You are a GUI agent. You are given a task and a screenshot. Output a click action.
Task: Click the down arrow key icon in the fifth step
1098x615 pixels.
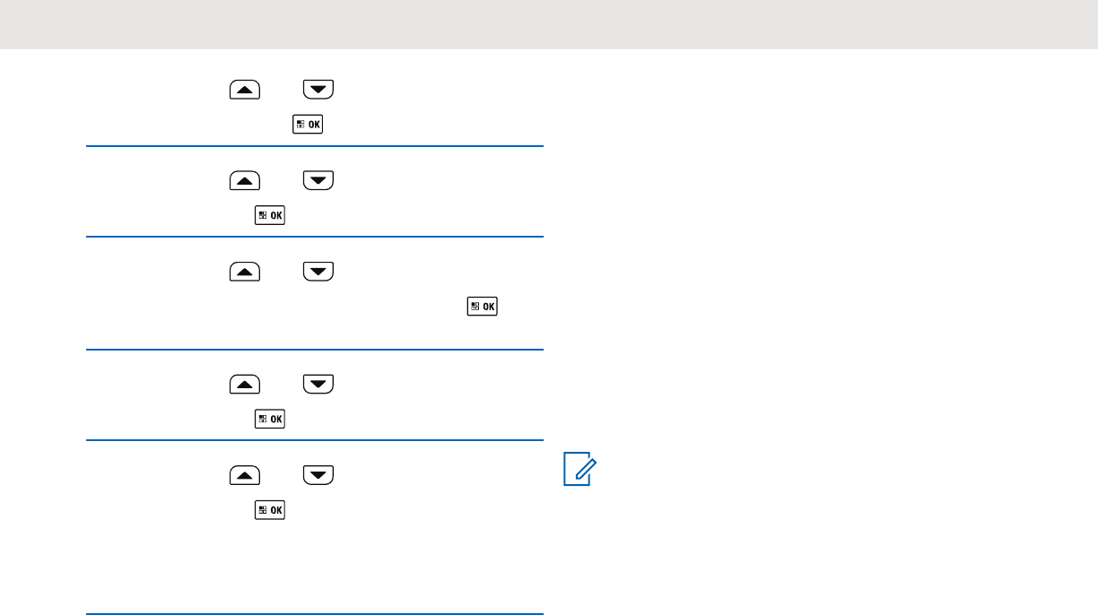pyautogui.click(x=318, y=475)
